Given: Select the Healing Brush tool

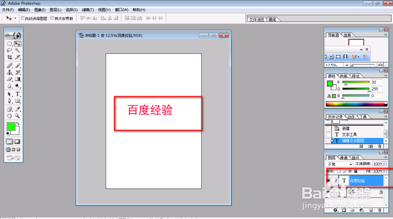Looking at the screenshot, I should coord(9,66).
